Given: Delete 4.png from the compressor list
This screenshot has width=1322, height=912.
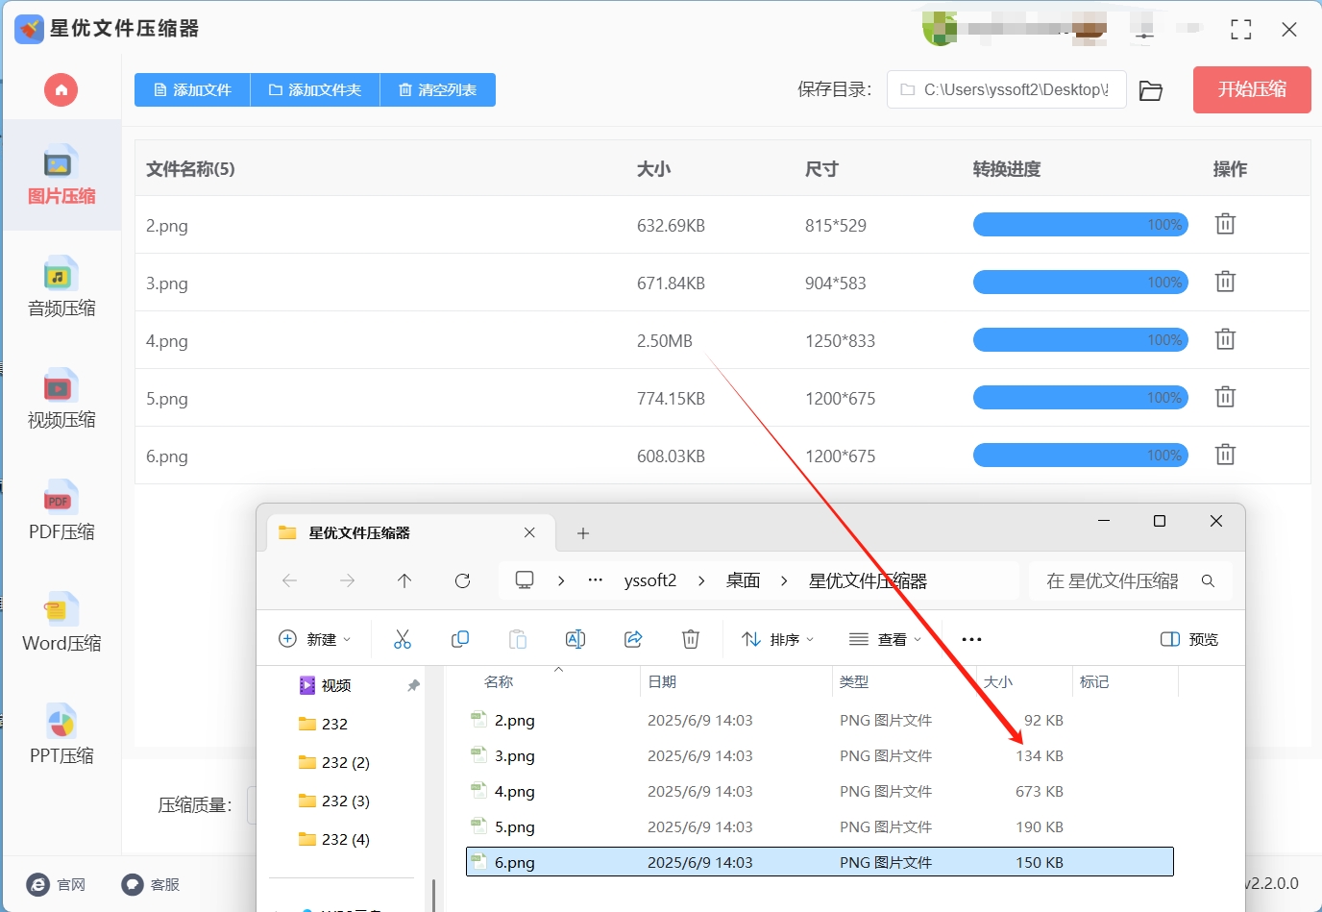Looking at the screenshot, I should pyautogui.click(x=1225, y=339).
